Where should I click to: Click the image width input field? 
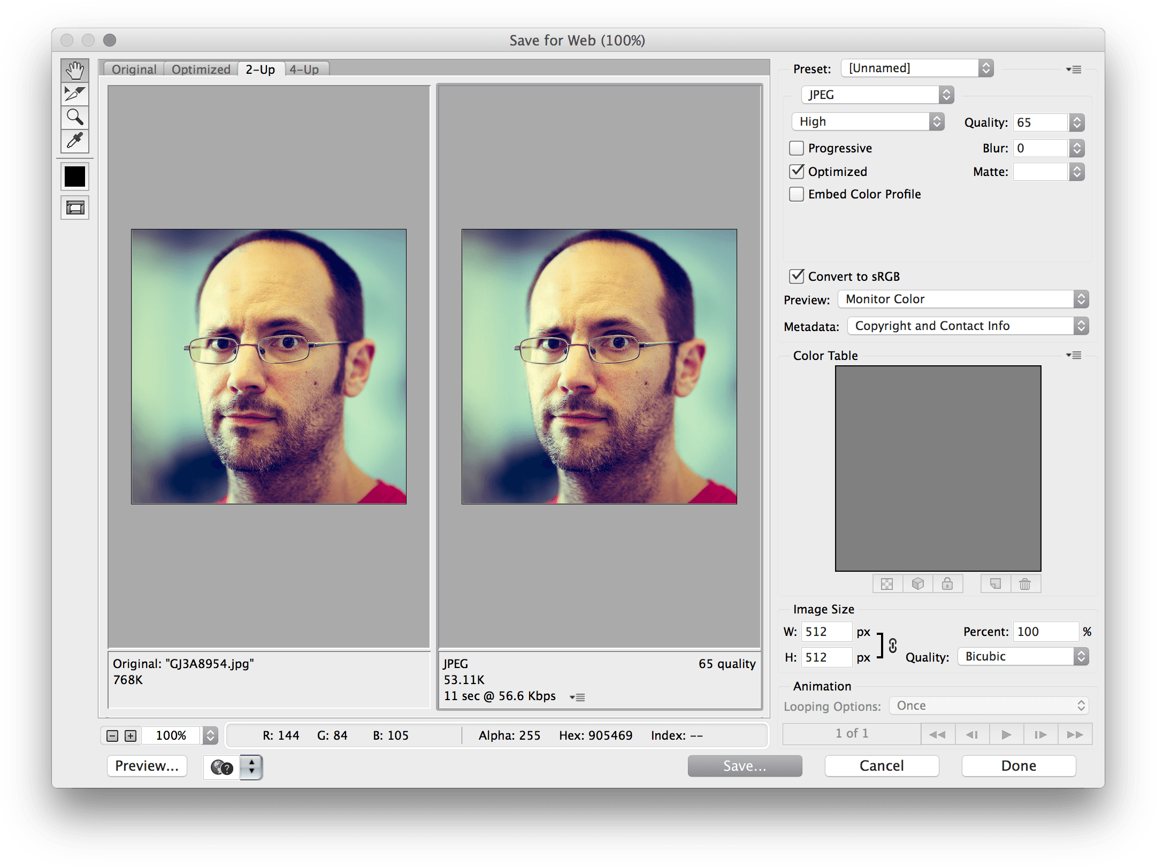(x=826, y=632)
